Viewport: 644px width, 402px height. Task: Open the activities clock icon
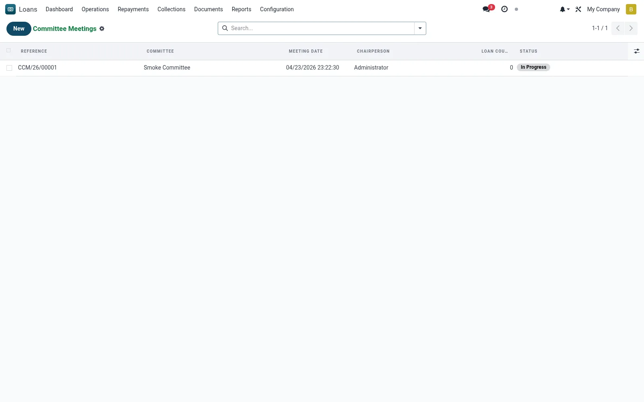[504, 9]
